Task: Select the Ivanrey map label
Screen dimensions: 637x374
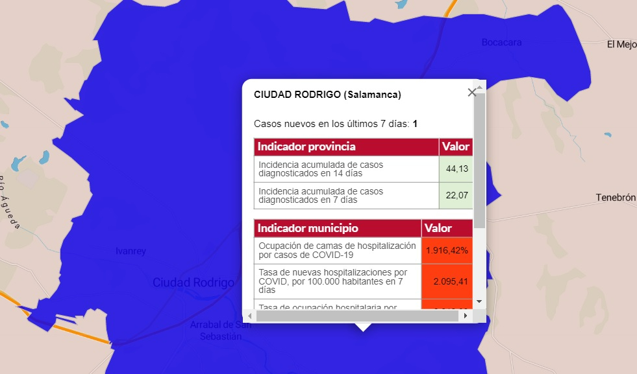Action: tap(130, 251)
